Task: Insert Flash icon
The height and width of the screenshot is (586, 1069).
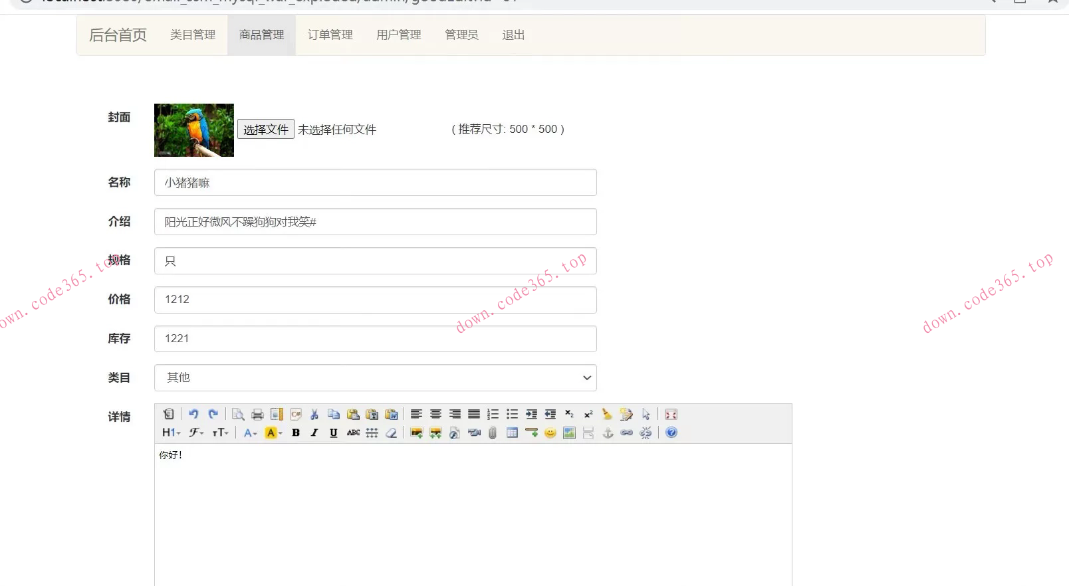Action: tap(455, 433)
